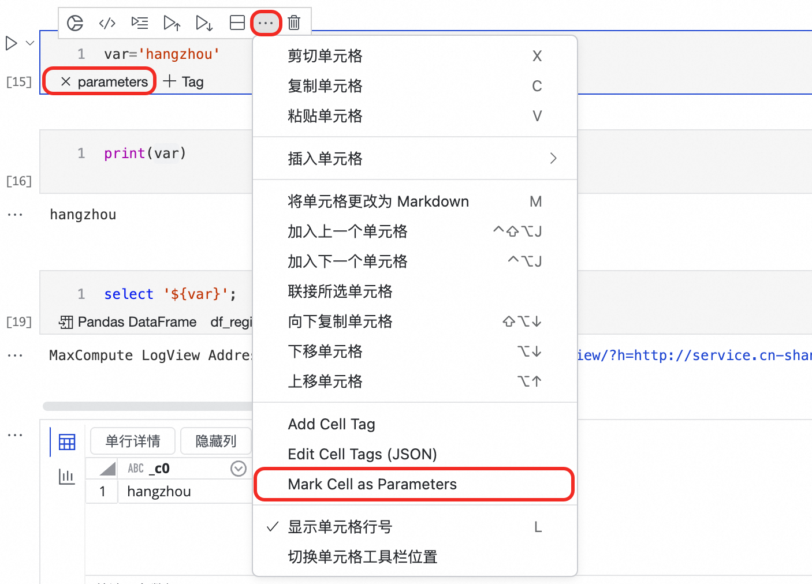Viewport: 812px width, 584px height.
Task: Select 上移单元格 menu entry
Action: [415, 381]
